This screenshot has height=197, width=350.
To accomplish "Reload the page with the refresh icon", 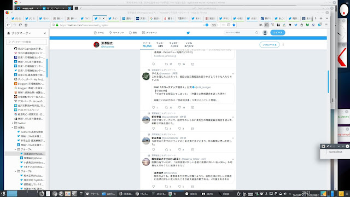I will click(x=20, y=25).
